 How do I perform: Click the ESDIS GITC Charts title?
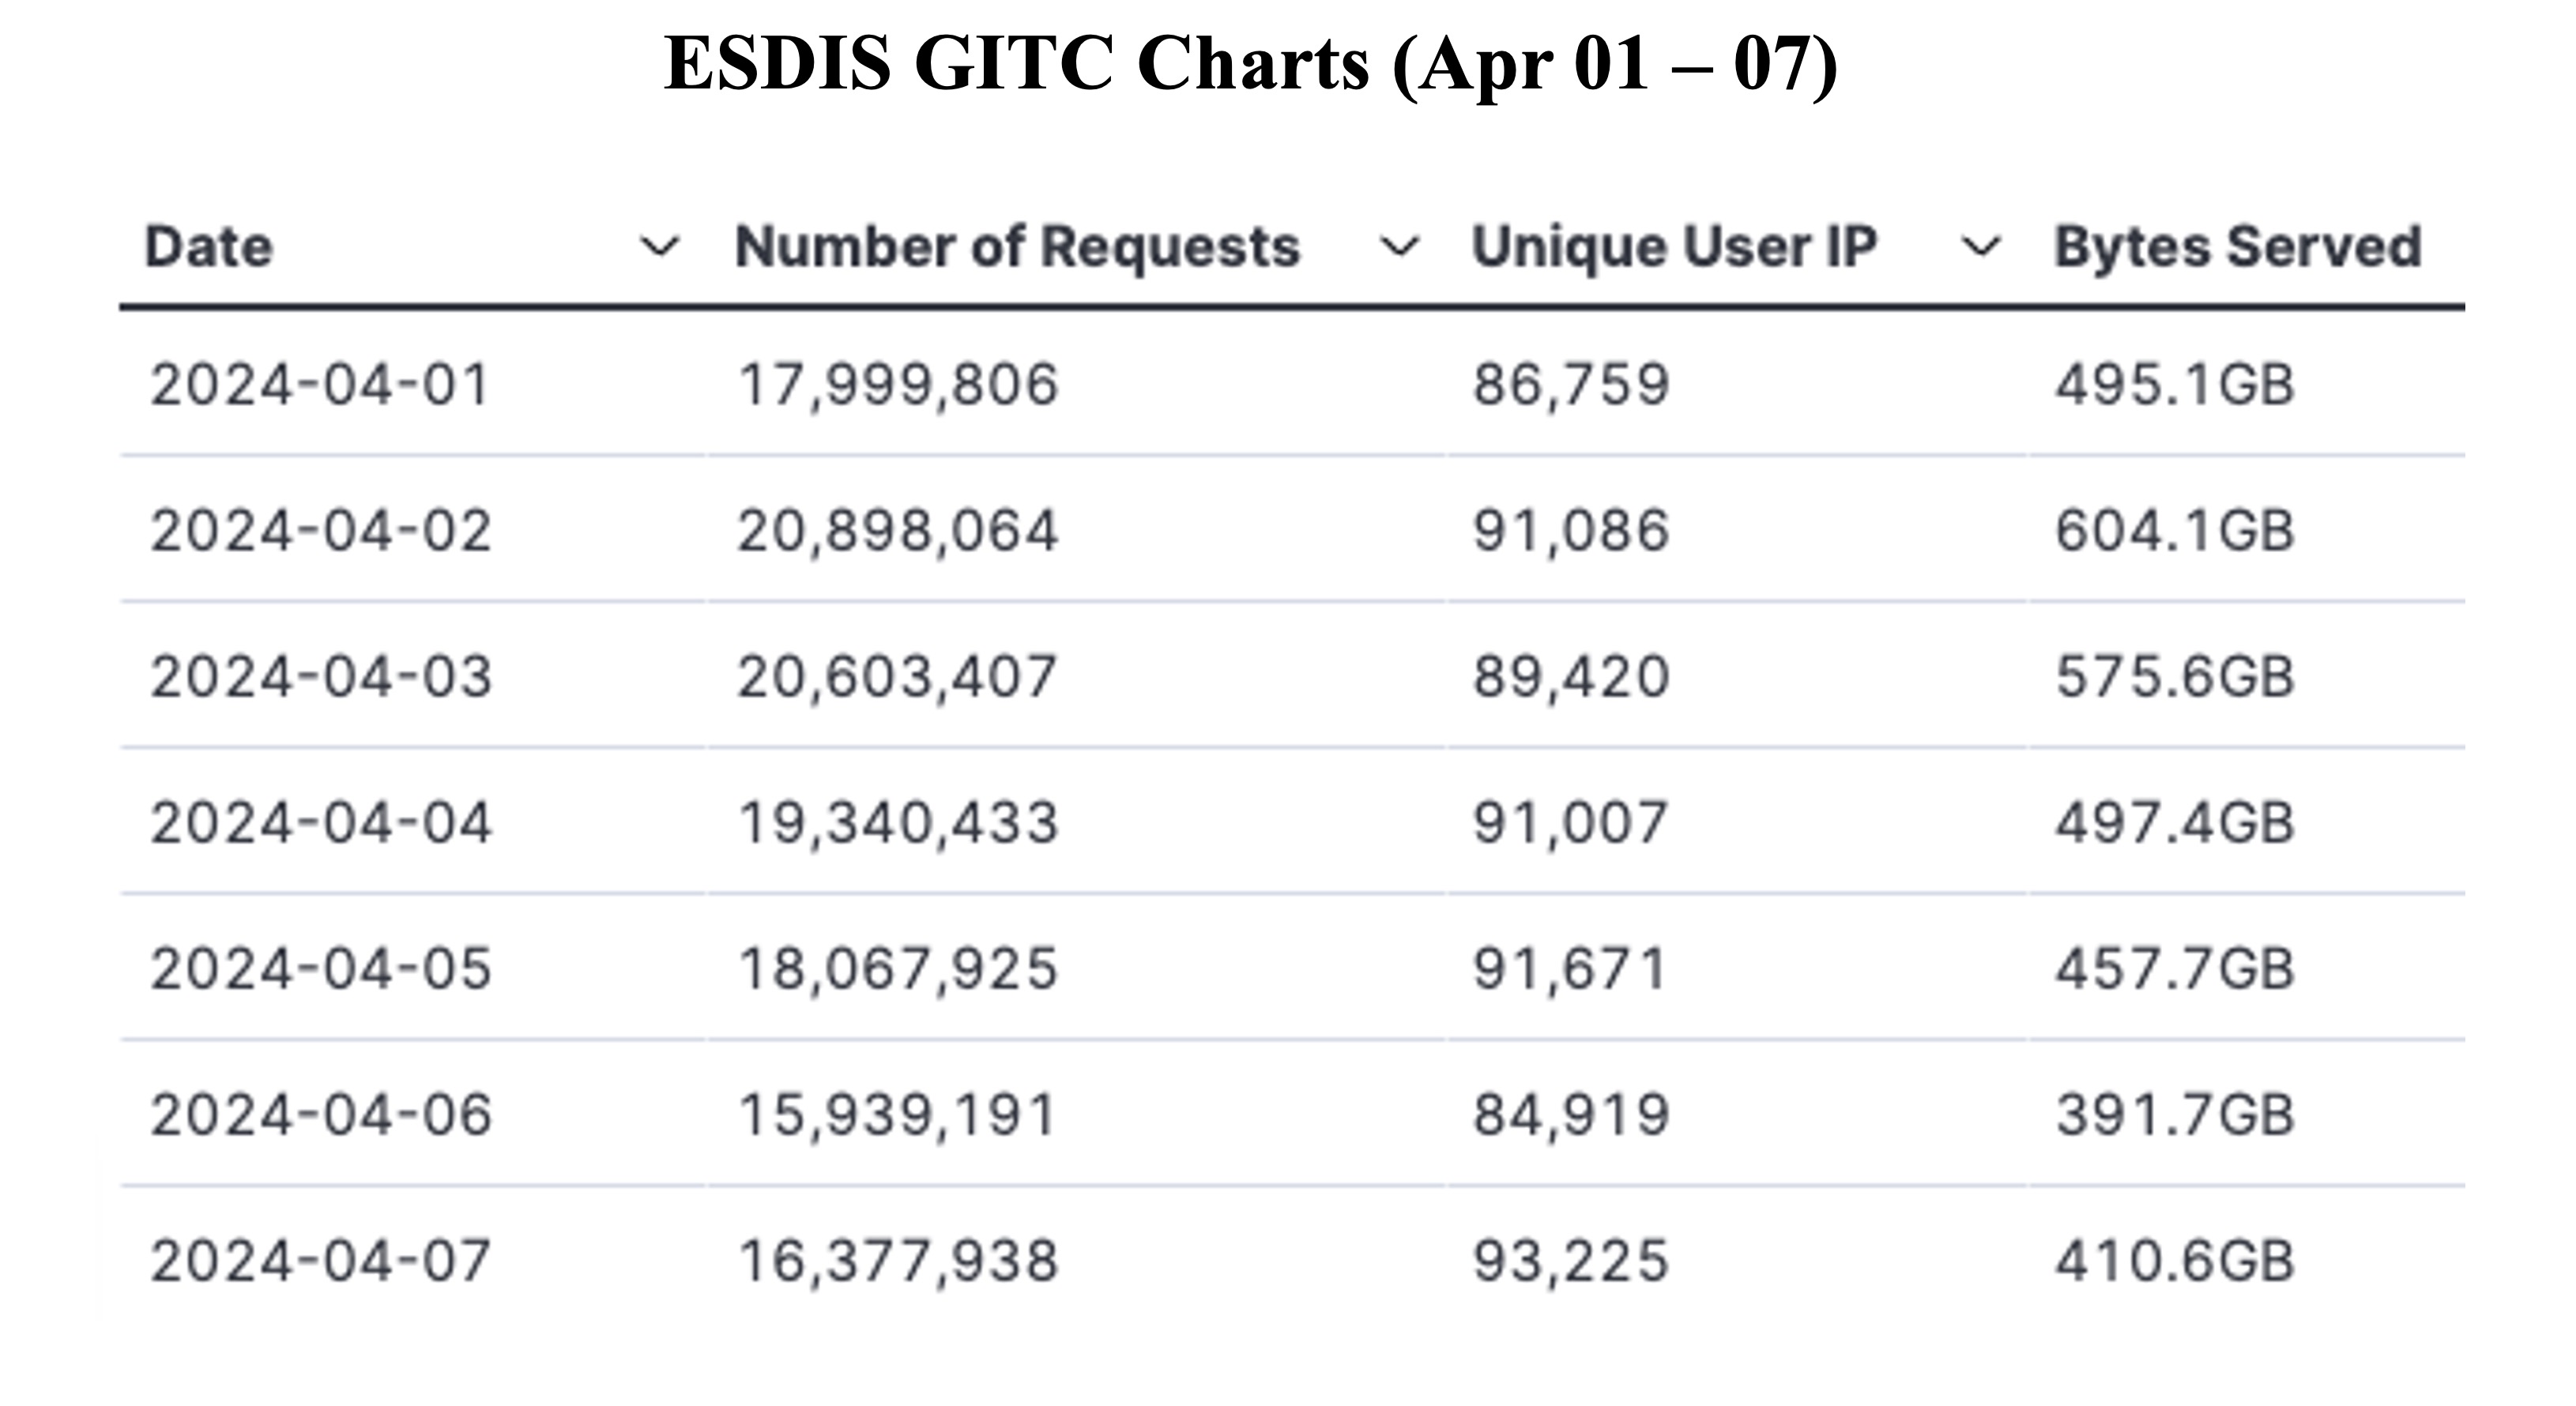[x=1251, y=65]
